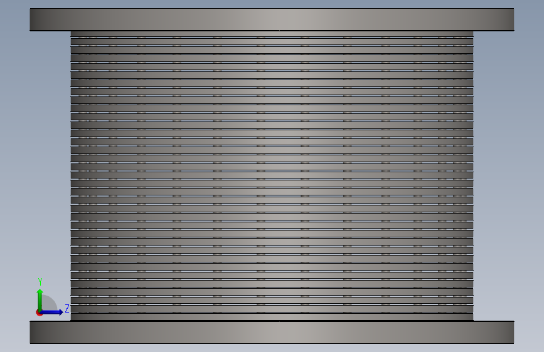The image size is (544, 352).
Task: Click the blue Z axis of the triad
Action: coord(52,312)
